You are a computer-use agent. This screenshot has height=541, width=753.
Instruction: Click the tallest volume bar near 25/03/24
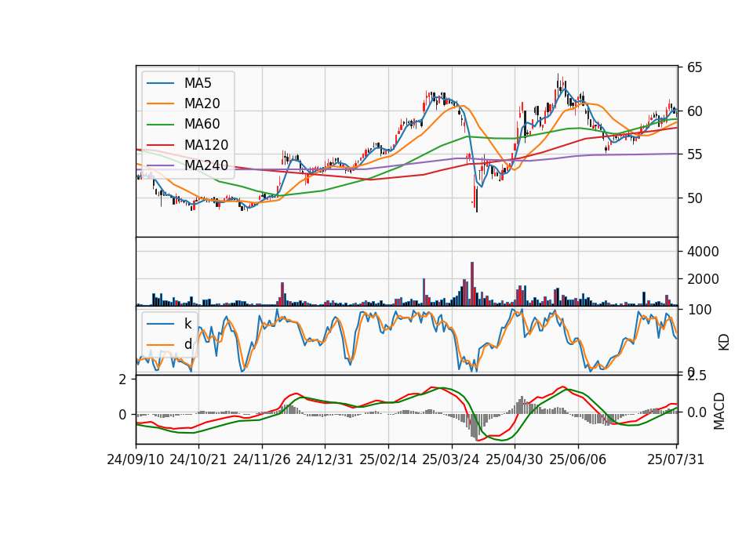(472, 284)
